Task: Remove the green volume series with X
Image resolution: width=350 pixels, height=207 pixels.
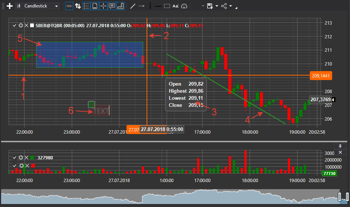Action: (x=26, y=157)
